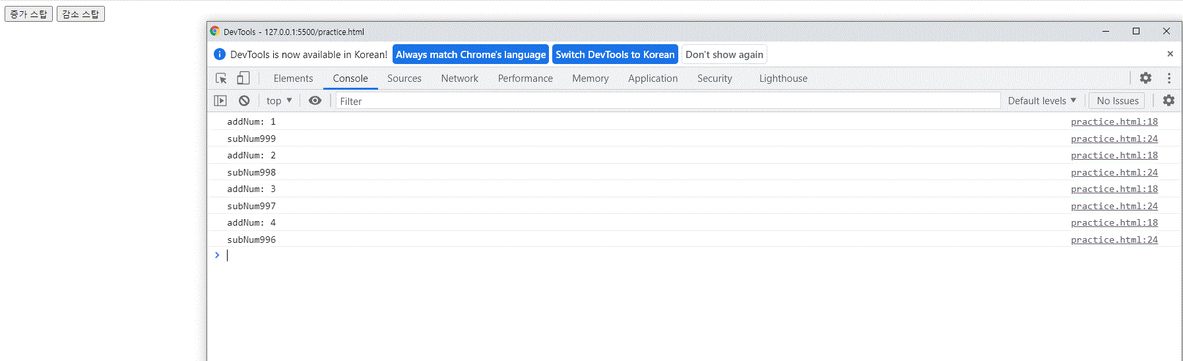1183x361 pixels.
Task: Minimize the DevTools window
Action: [x=1106, y=31]
